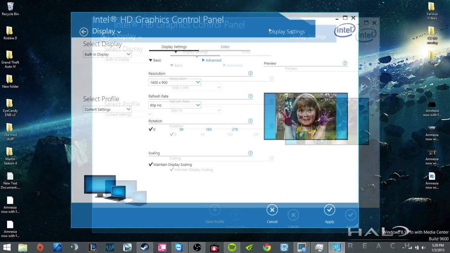
Task: Open the Select Display dropdown
Action: pos(107,54)
